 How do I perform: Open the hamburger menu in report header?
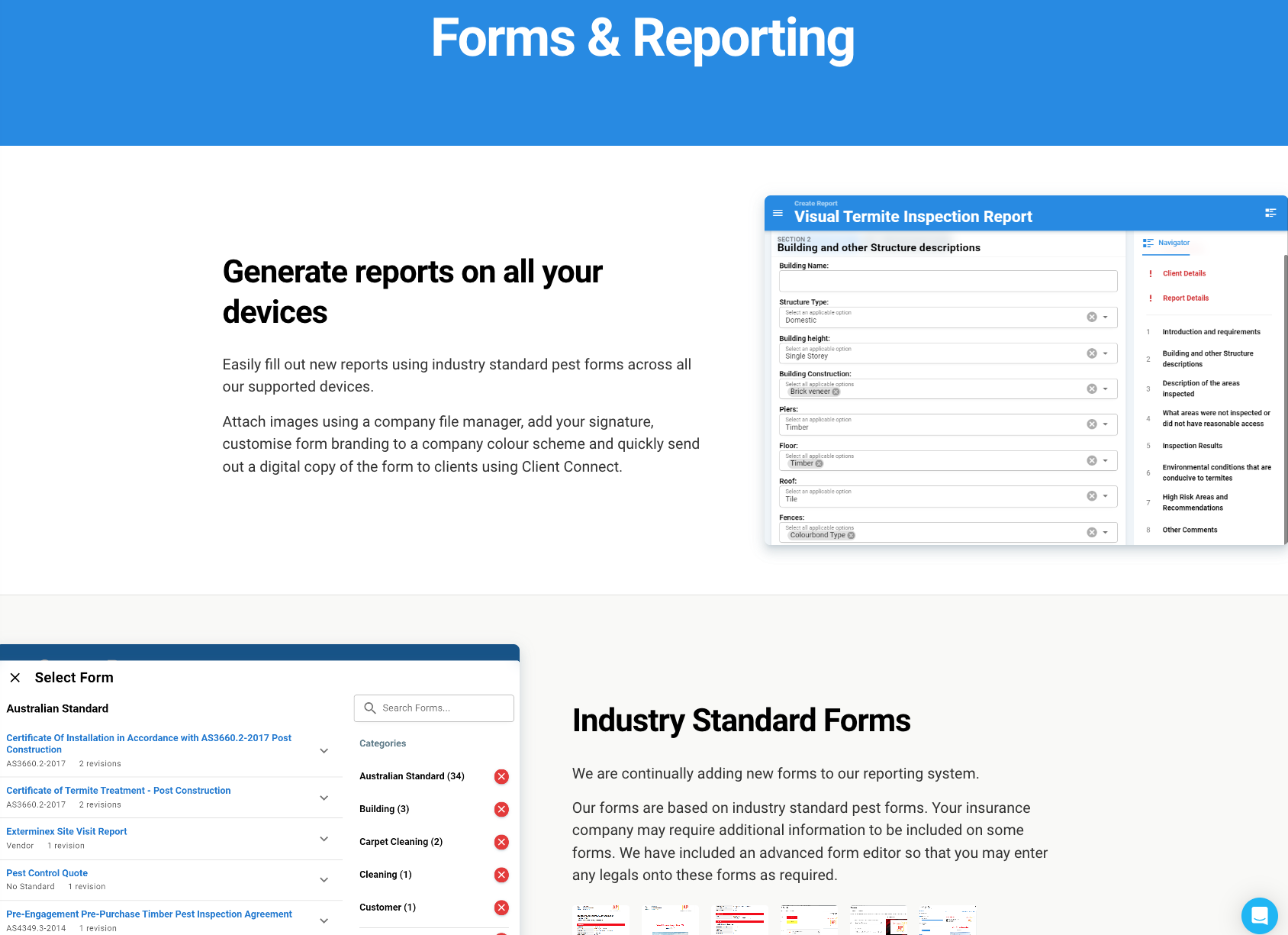coord(778,214)
